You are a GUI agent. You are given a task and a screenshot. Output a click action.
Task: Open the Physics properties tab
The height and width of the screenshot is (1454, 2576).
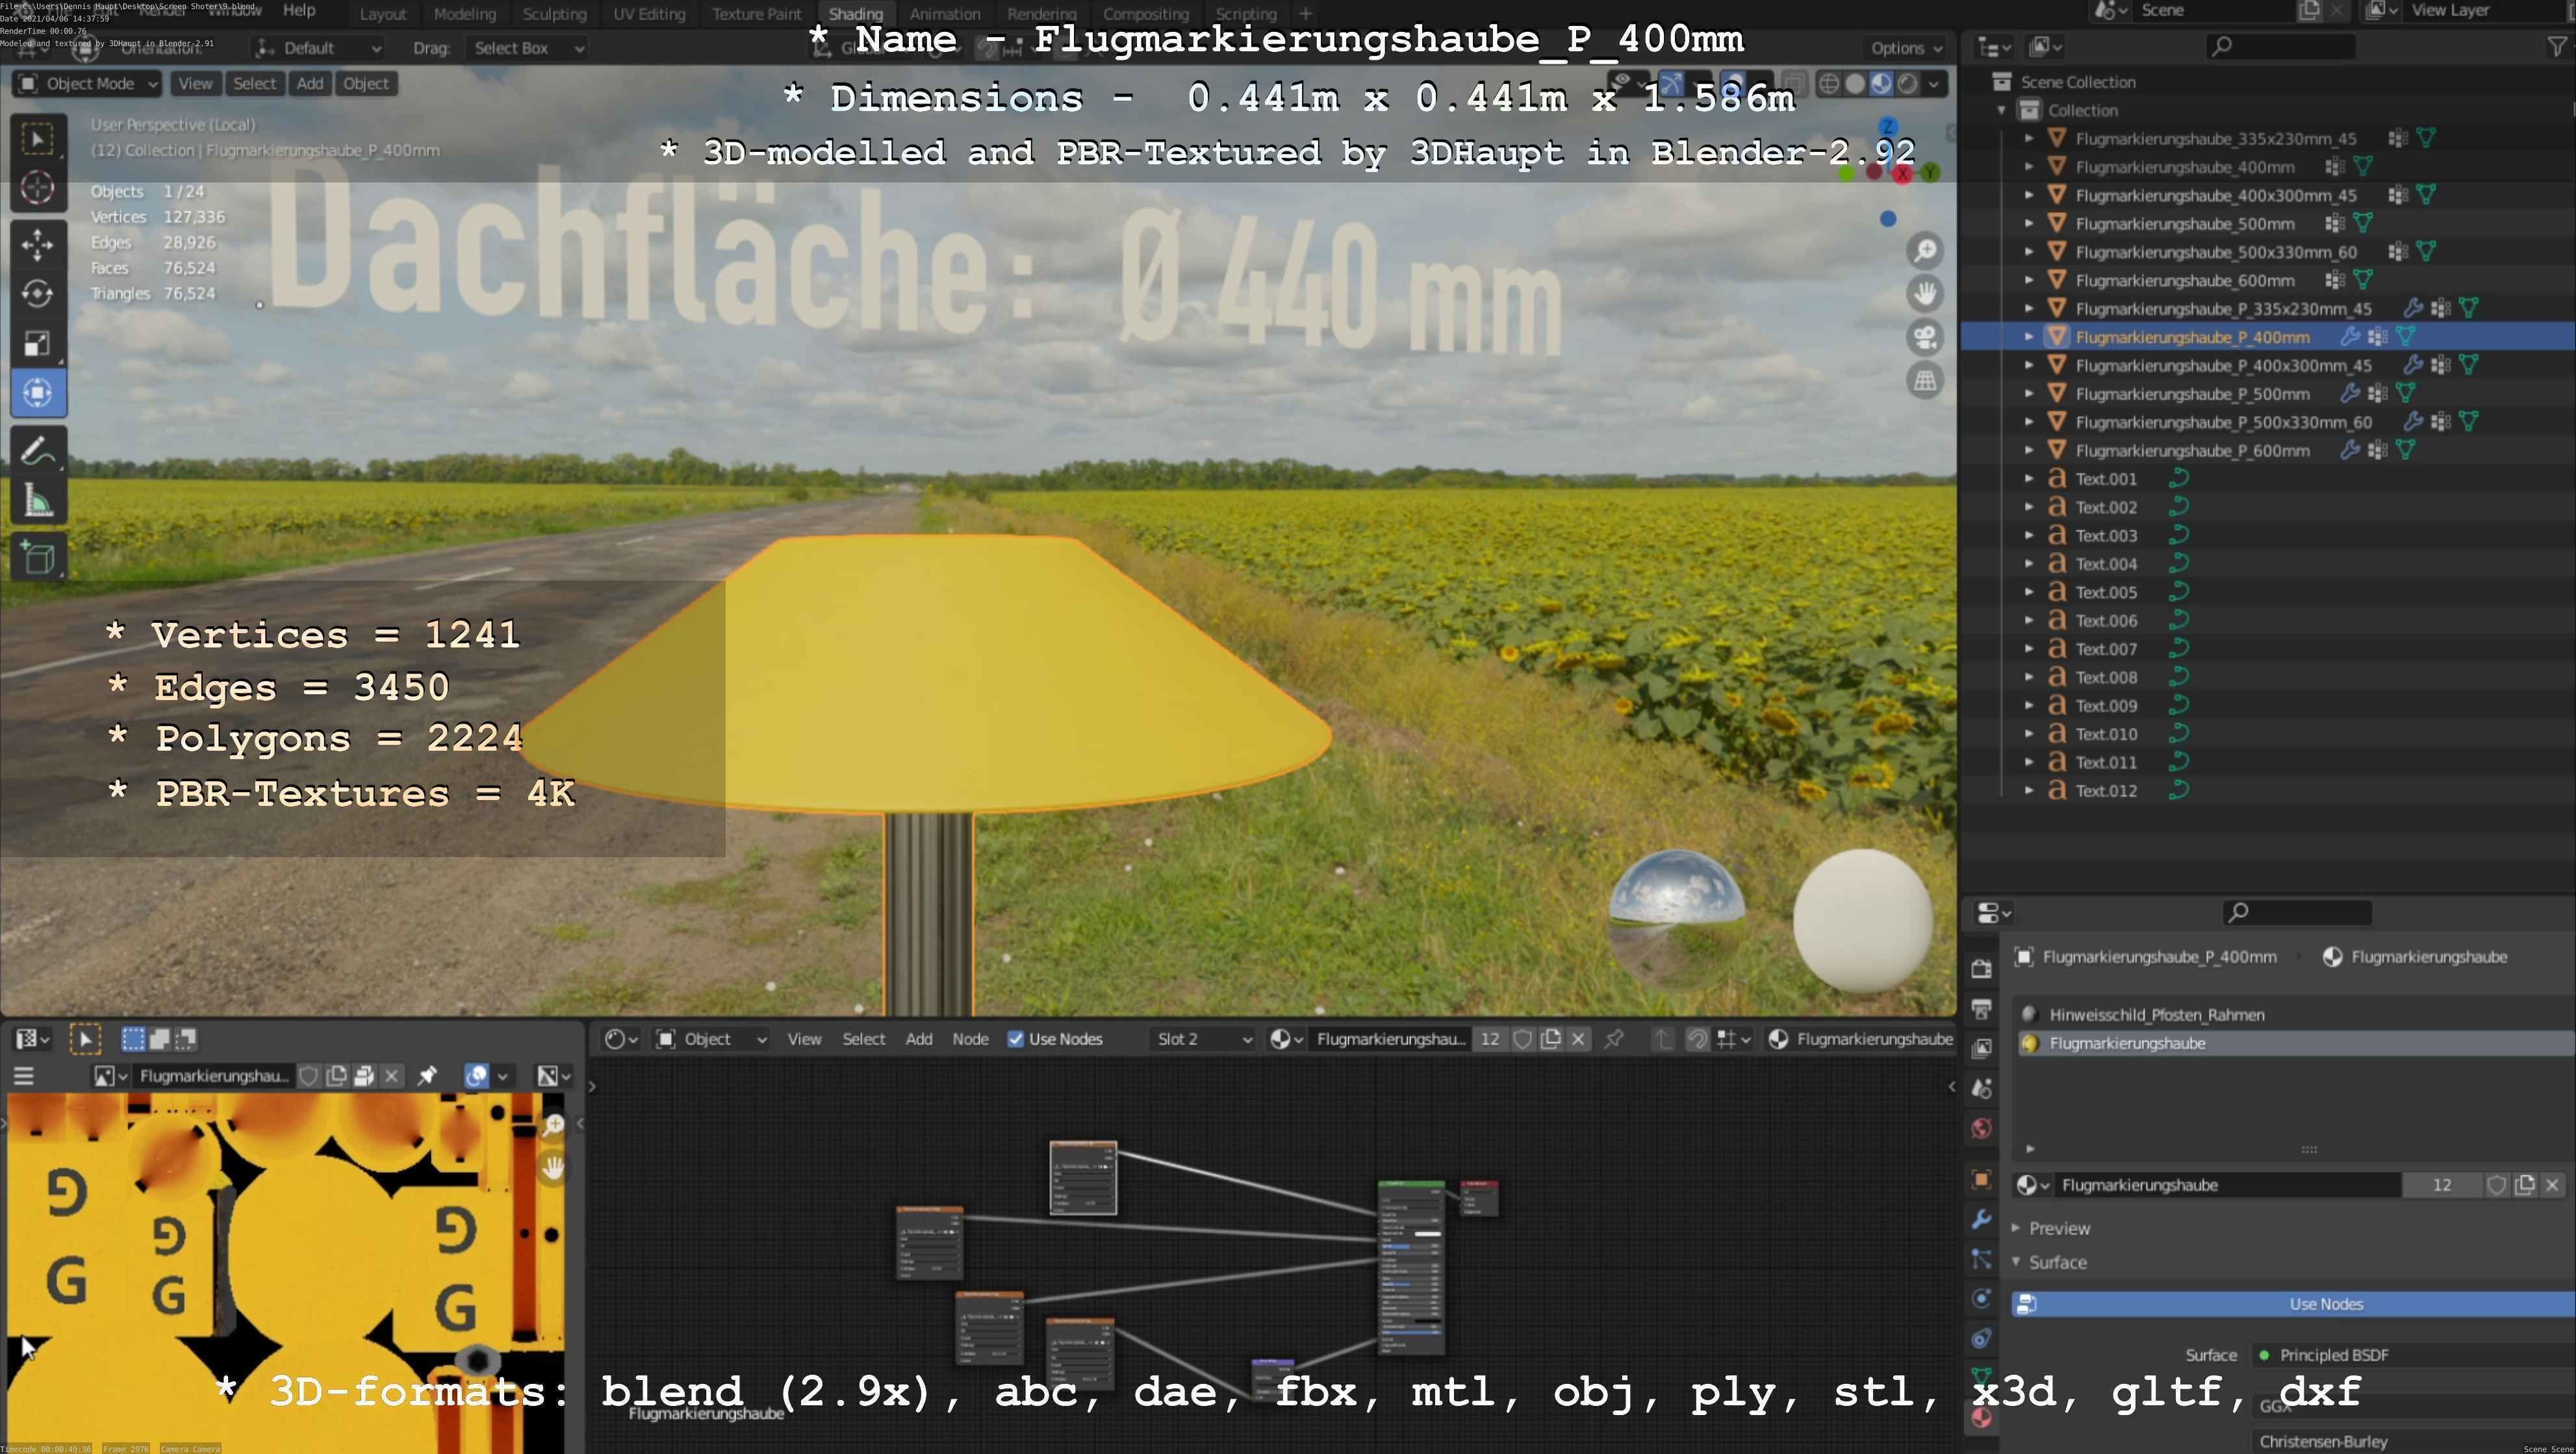pos(1982,1299)
